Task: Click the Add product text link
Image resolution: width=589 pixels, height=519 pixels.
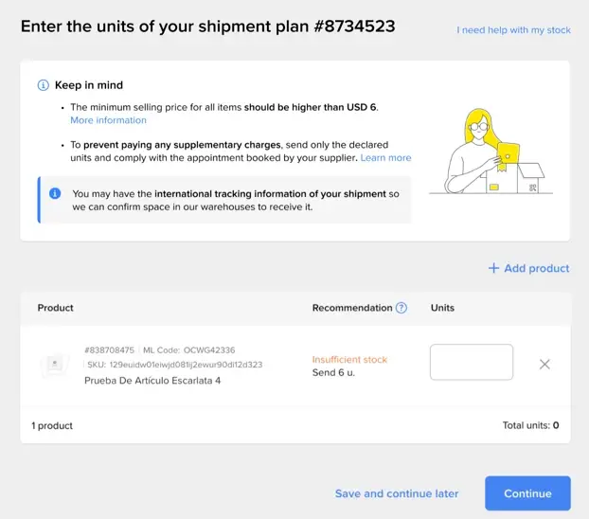Action: click(537, 268)
